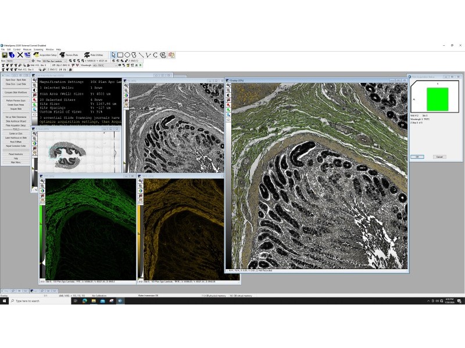
Task: Click the Center on Click tool button
Action: (x=16, y=134)
